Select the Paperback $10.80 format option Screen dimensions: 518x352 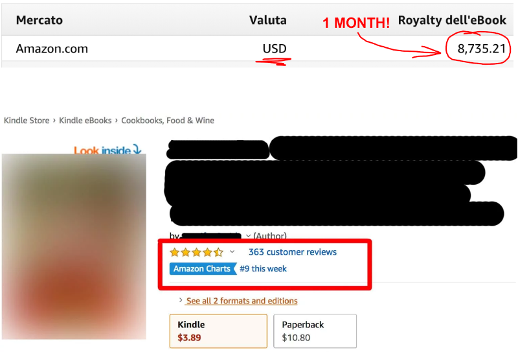coord(315,331)
